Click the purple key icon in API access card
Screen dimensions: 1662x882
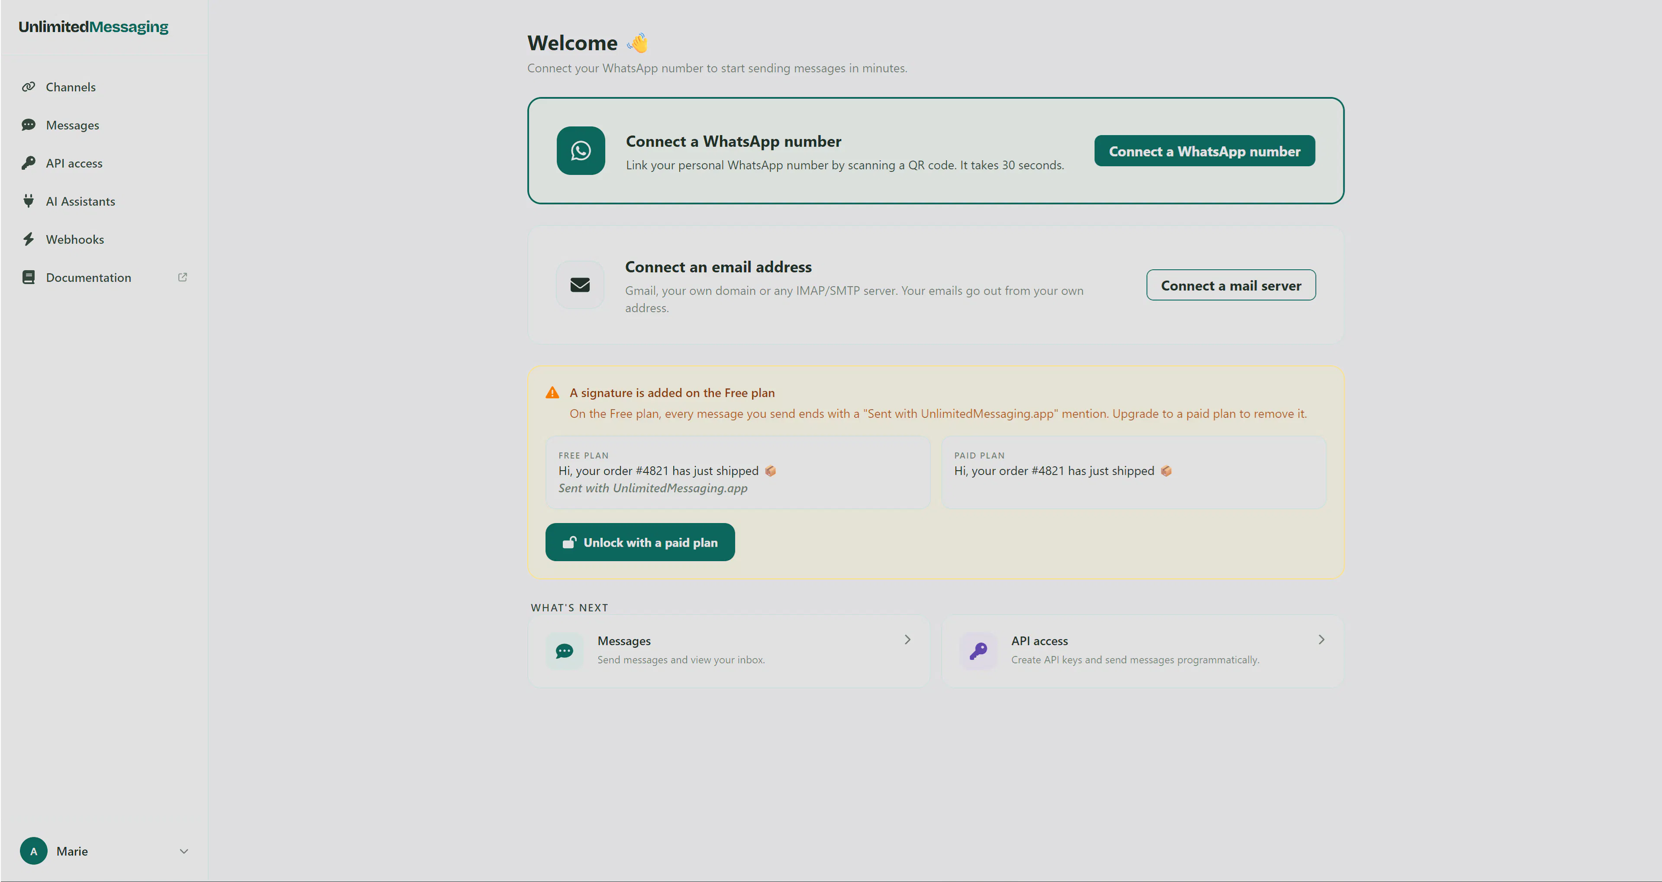978,651
